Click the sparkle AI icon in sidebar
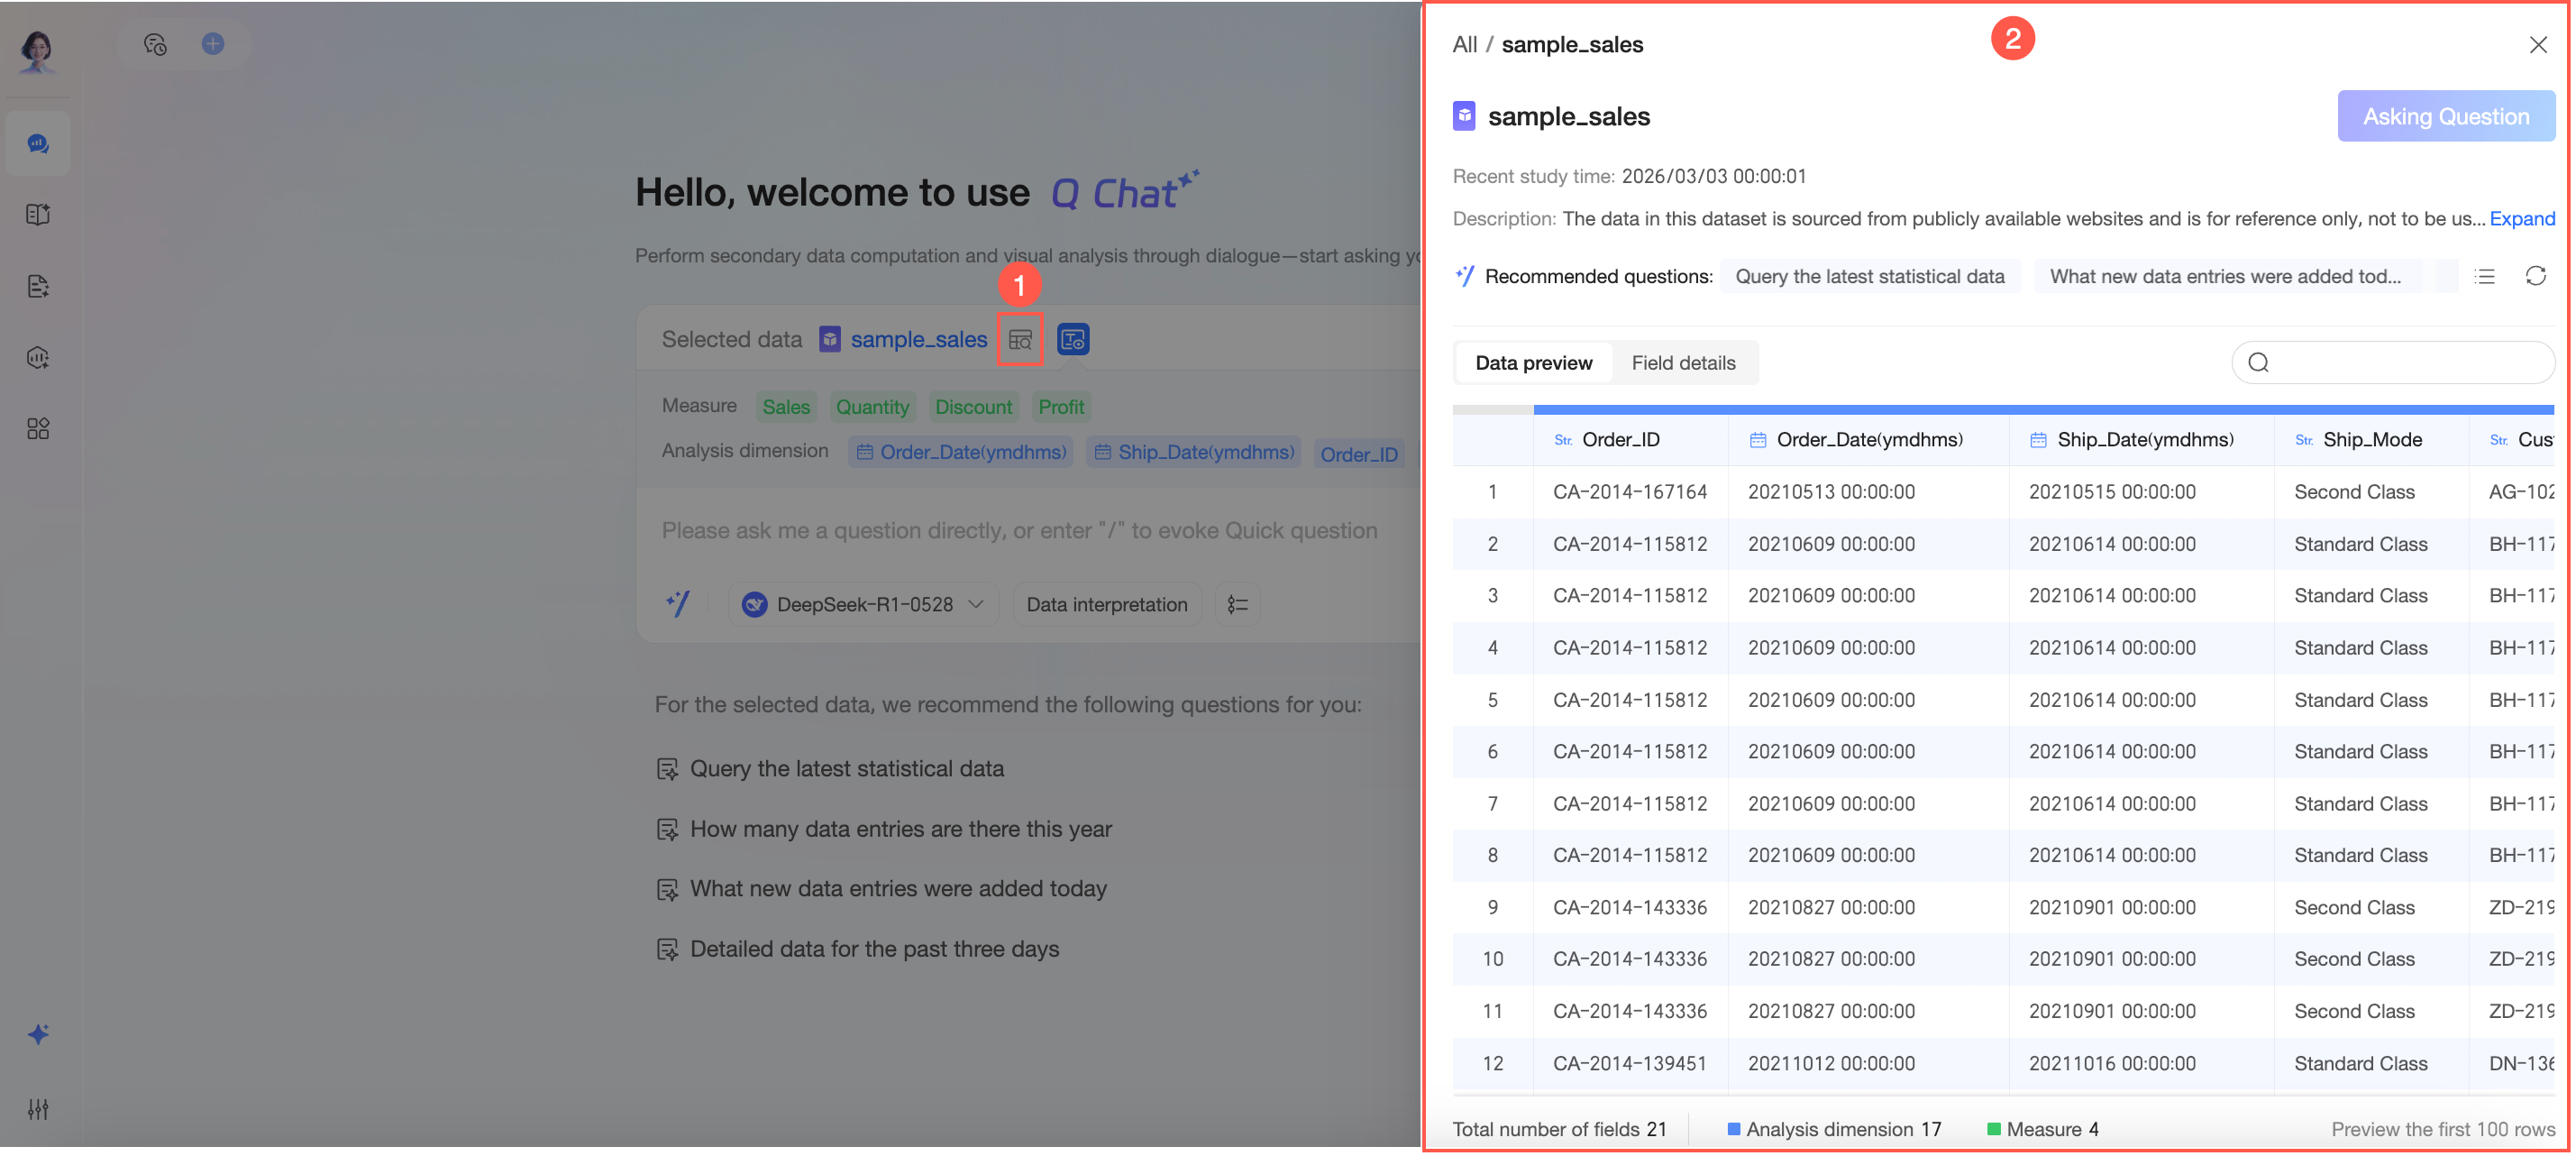The height and width of the screenshot is (1156, 2576). pos(38,1034)
